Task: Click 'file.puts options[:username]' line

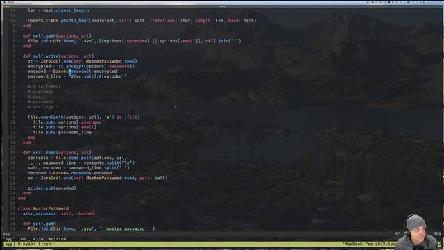Action: (x=69, y=122)
